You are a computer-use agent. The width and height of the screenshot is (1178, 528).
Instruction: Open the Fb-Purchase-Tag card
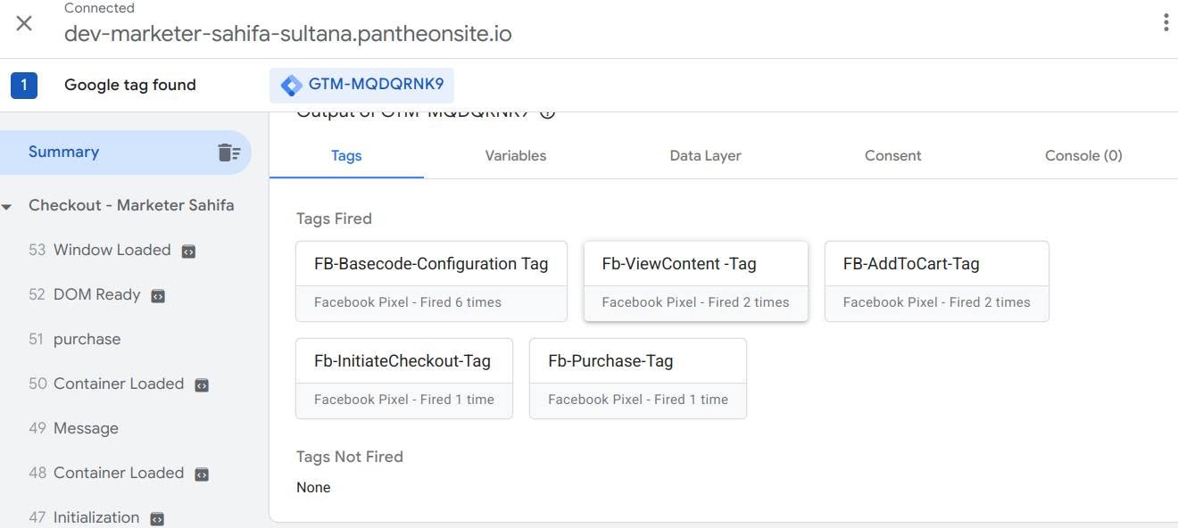pos(638,378)
